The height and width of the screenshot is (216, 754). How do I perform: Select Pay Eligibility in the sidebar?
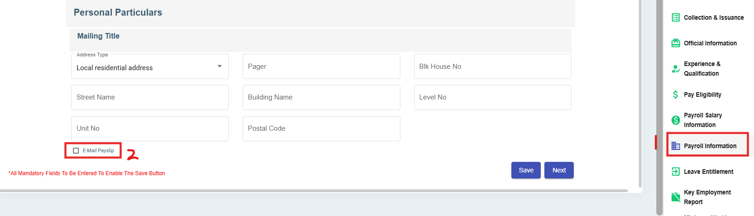point(702,94)
